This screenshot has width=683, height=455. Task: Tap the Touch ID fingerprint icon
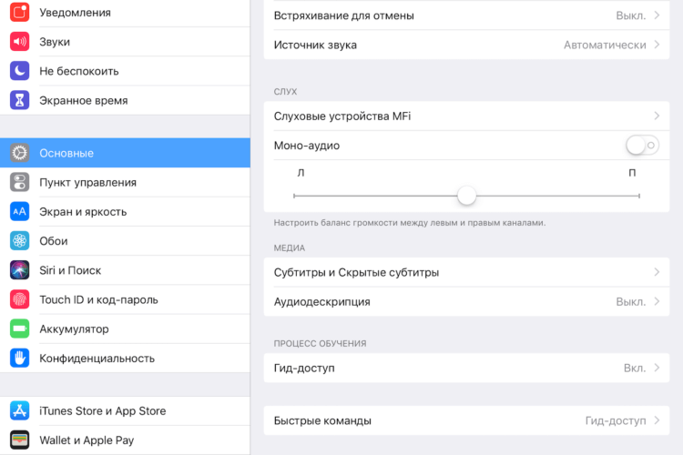20,299
